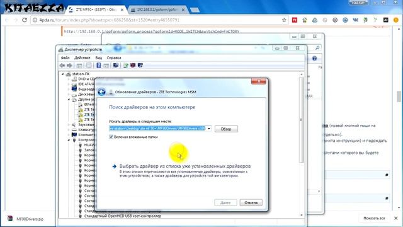Open the Действие menu
The height and width of the screenshot is (227, 403).
coord(82,57)
